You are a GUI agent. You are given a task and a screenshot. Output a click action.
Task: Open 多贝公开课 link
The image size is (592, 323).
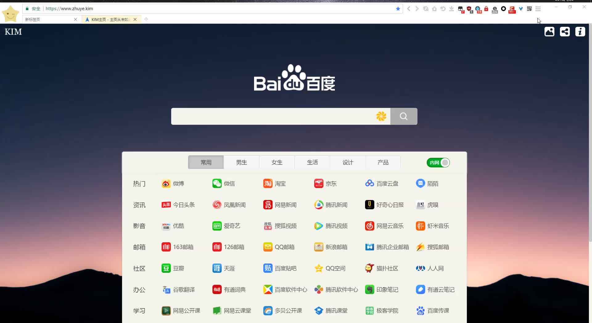[x=283, y=311]
